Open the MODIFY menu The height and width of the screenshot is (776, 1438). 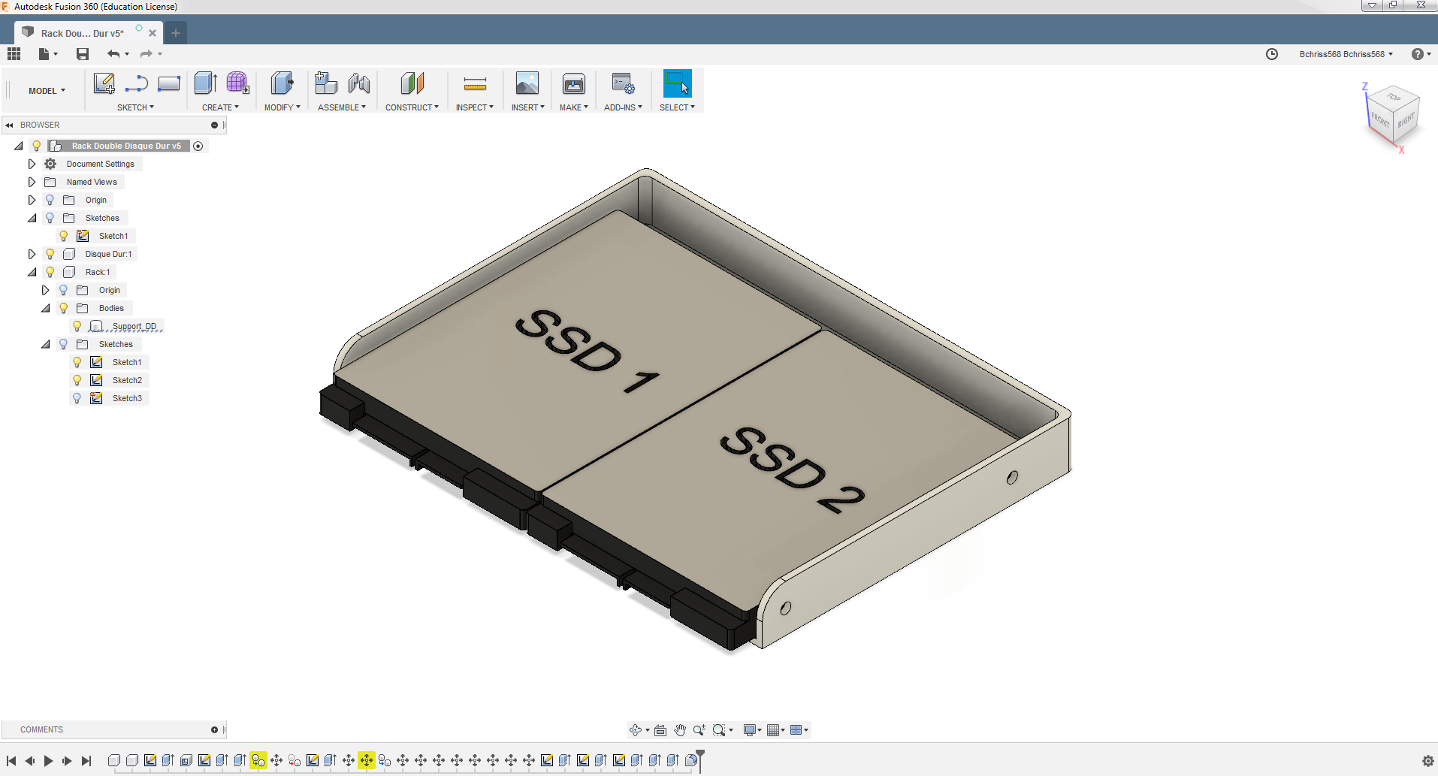282,107
